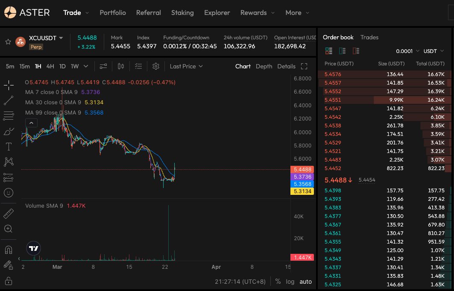Click the Volume SMA 9 legend
The width and height of the screenshot is (454, 291).
pos(55,206)
